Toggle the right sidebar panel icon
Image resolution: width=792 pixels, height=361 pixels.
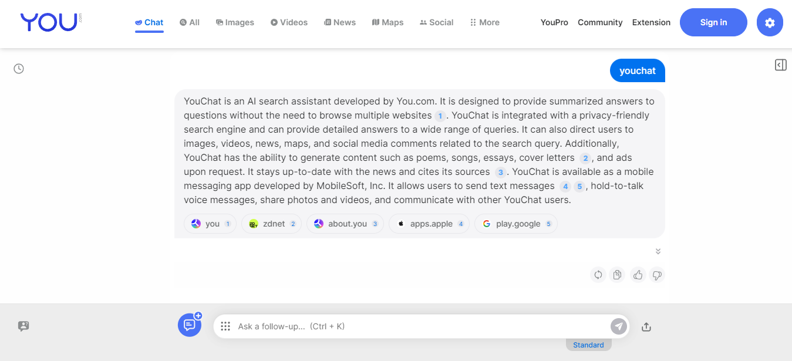(x=780, y=65)
